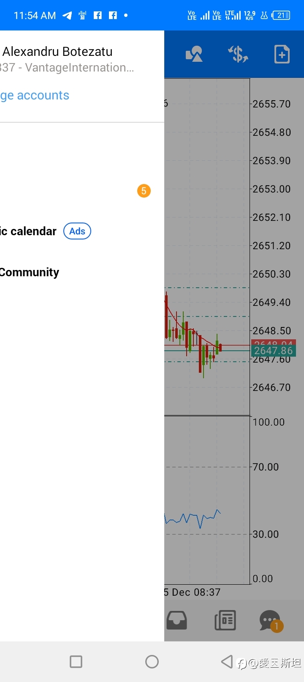Tap the Ads badge beside calendar
304x682 pixels.
(x=77, y=231)
